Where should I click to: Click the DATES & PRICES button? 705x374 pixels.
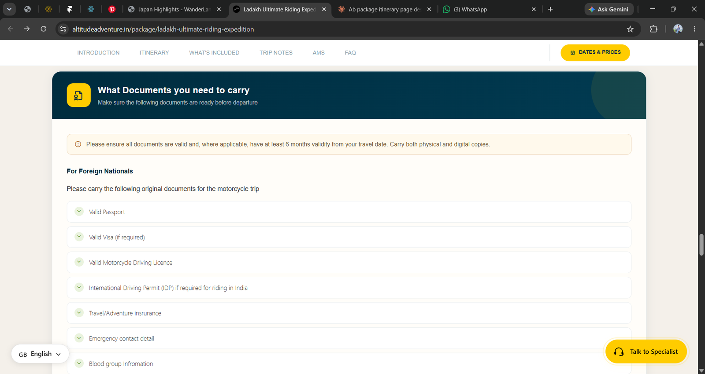coord(595,52)
